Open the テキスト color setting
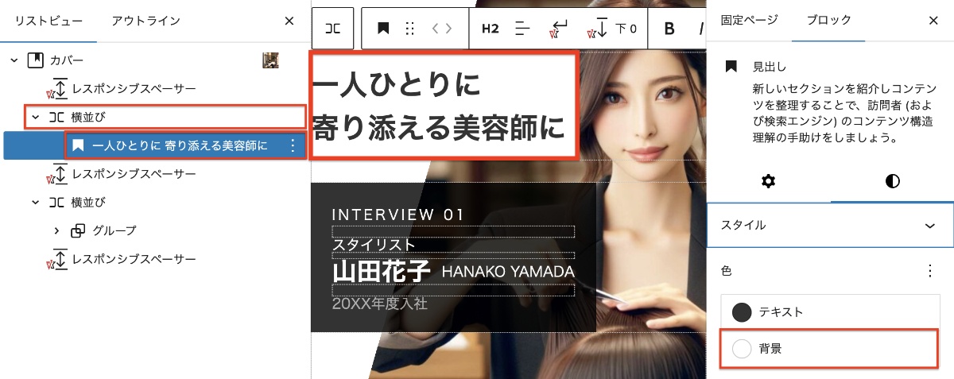 pos(829,312)
